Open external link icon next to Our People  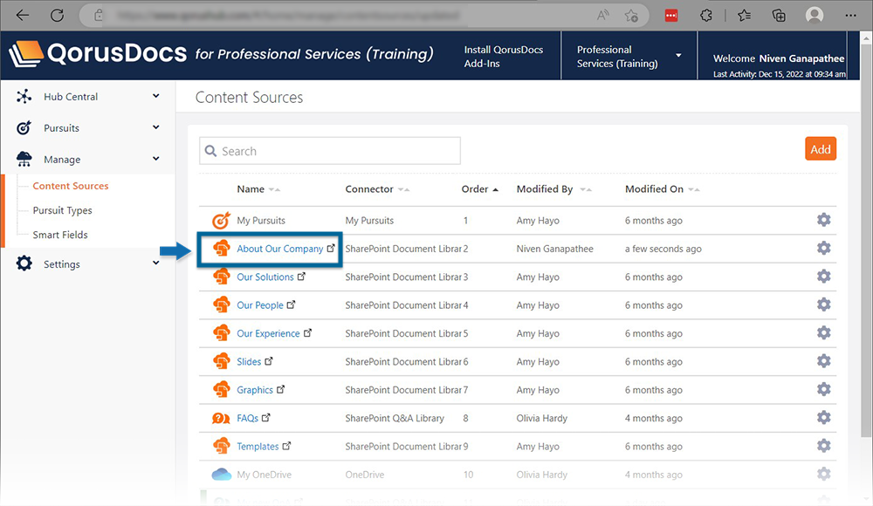[x=291, y=304]
